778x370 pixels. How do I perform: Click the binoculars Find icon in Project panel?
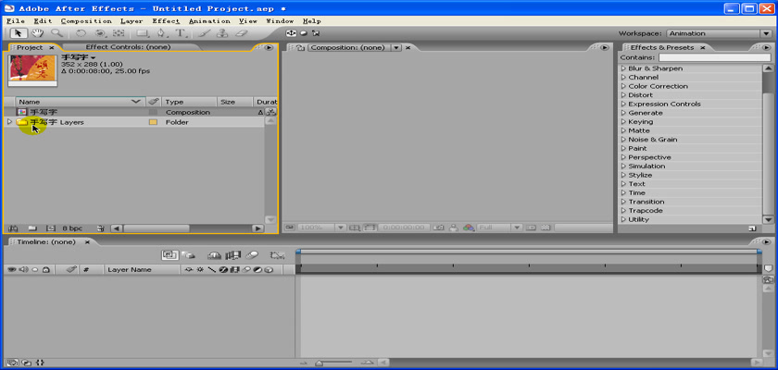click(x=14, y=228)
